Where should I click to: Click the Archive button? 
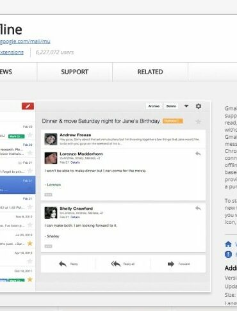(154, 106)
